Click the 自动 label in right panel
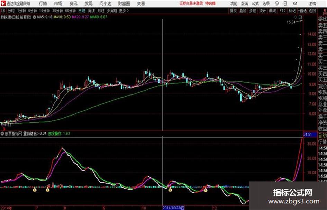Viewport: 327px width, 210px height. [x=323, y=136]
